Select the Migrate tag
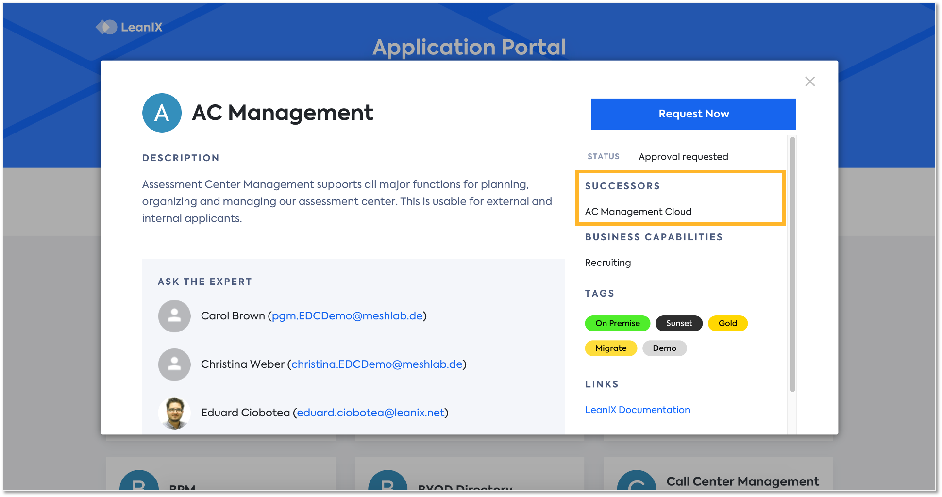942x497 pixels. coord(611,348)
